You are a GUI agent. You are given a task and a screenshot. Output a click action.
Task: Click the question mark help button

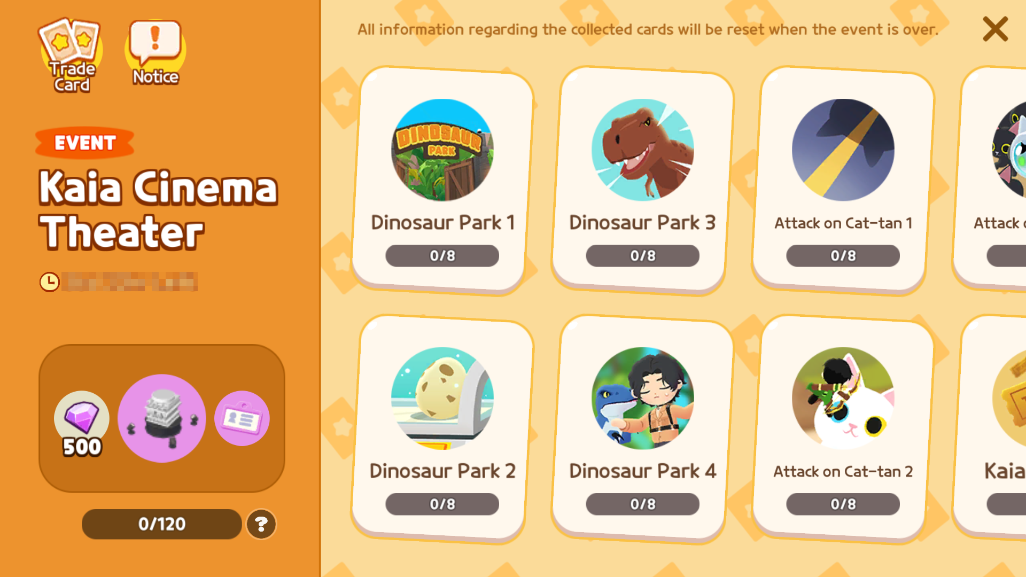click(x=261, y=524)
